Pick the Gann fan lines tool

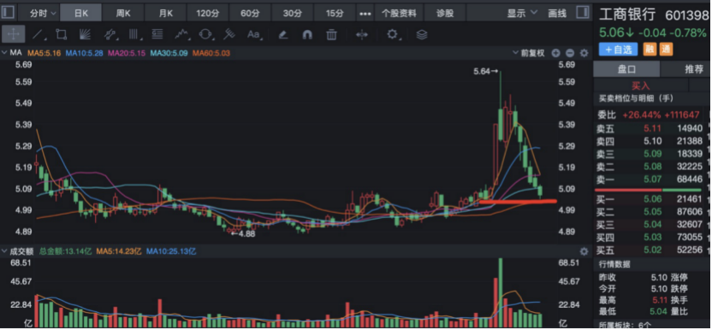tap(85, 34)
